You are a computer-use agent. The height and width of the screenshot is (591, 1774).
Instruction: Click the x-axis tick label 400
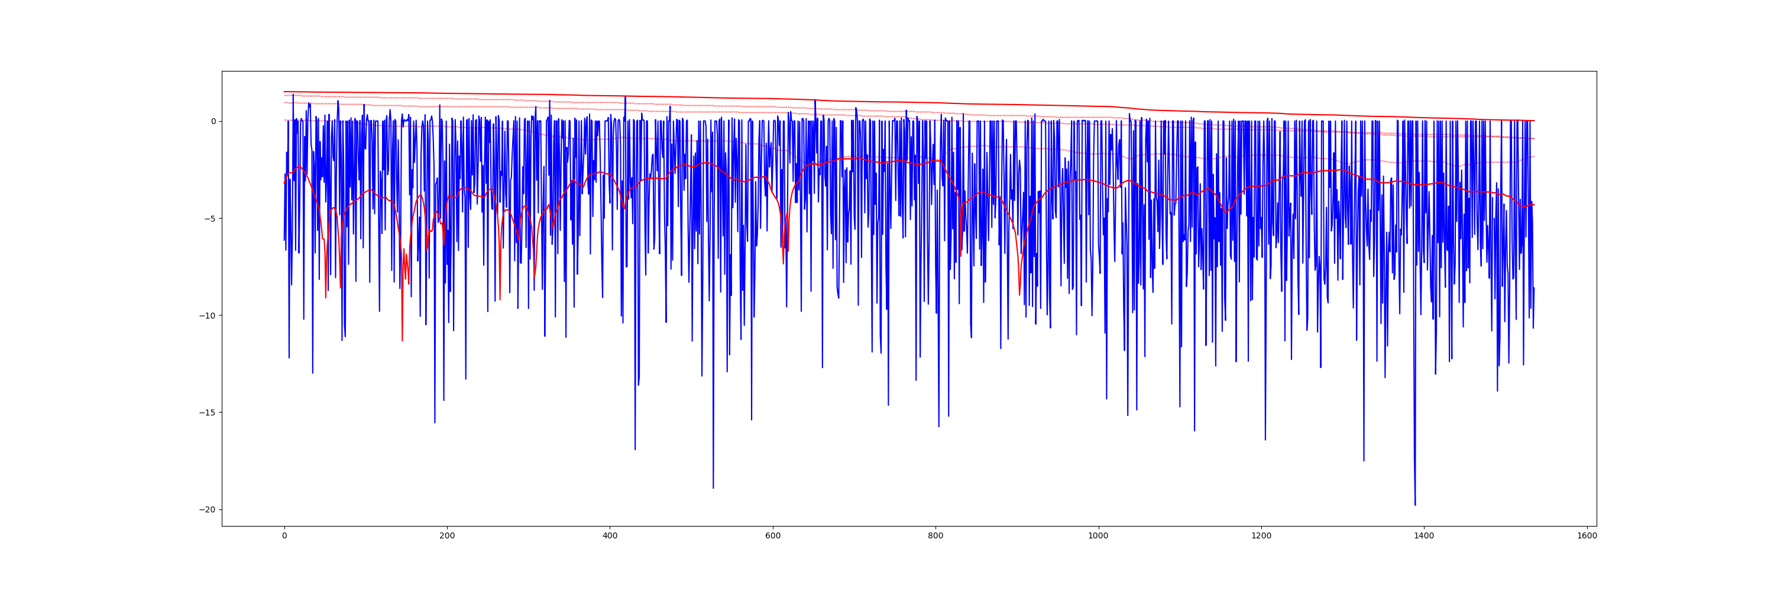pyautogui.click(x=610, y=536)
